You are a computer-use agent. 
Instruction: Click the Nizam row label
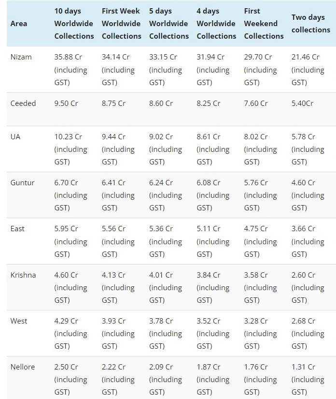tap(21, 57)
